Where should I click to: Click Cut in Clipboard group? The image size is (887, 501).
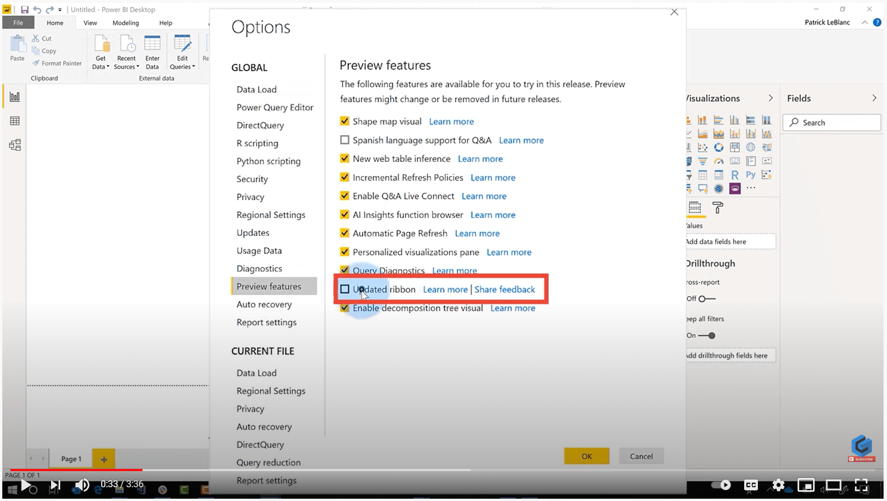coord(42,38)
